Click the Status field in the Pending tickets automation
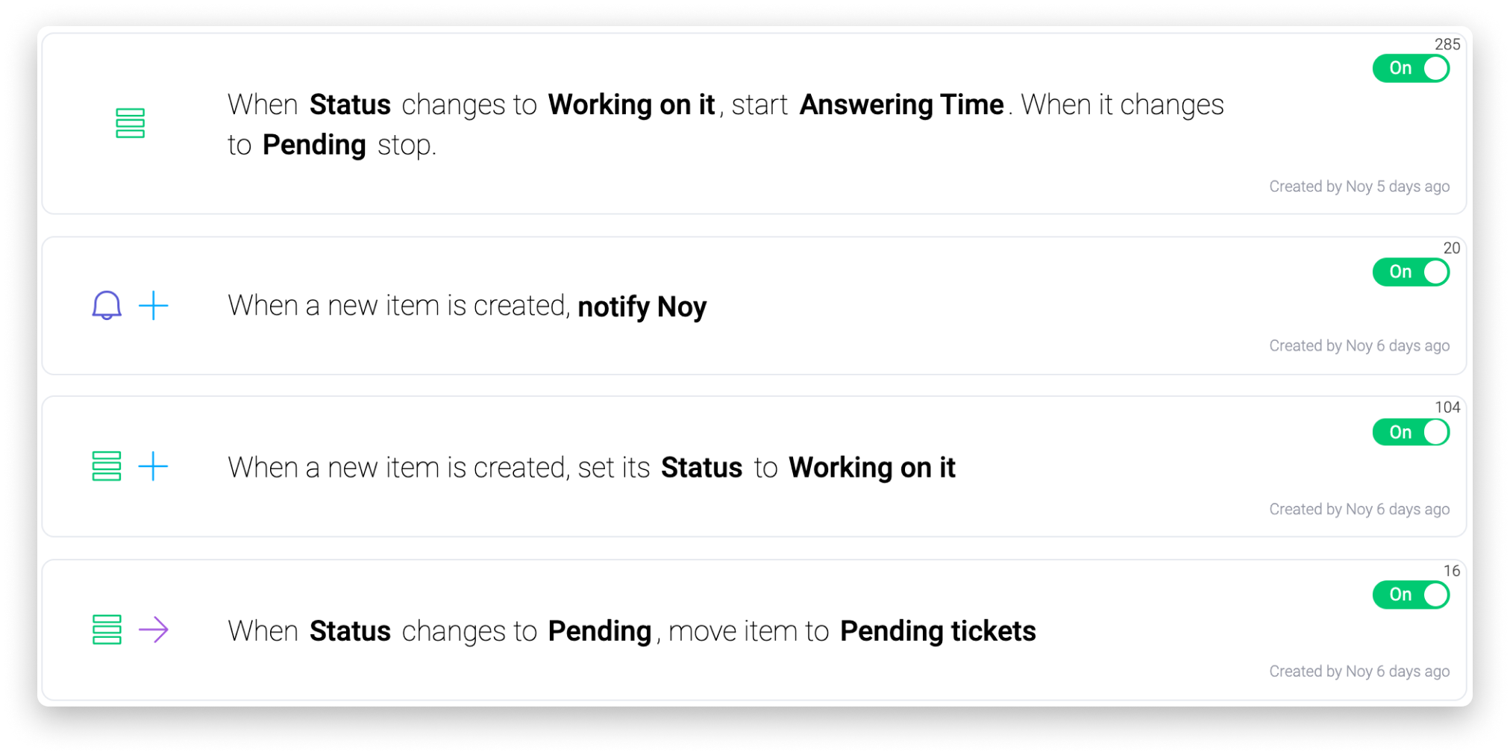Screen dimensions: 1510x755 click(x=350, y=631)
